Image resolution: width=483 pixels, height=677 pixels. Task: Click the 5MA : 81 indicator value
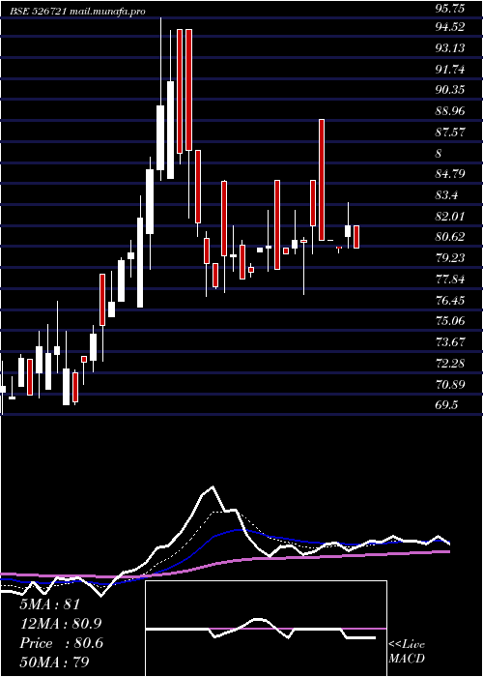pyautogui.click(x=50, y=604)
